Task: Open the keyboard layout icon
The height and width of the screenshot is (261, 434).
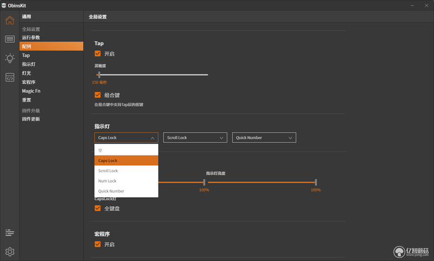Action: pyautogui.click(x=10, y=39)
